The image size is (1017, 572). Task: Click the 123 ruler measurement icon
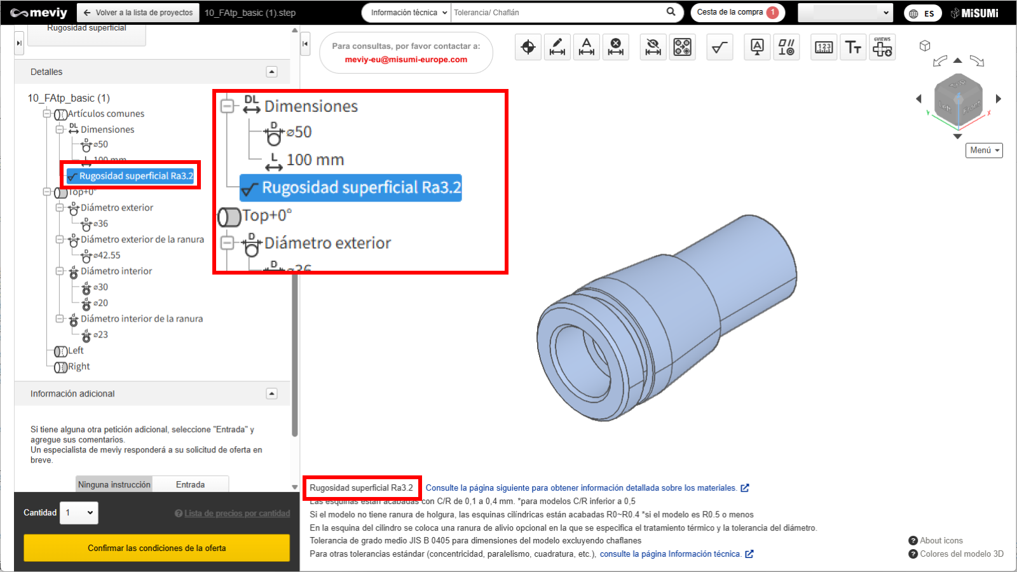[824, 48]
